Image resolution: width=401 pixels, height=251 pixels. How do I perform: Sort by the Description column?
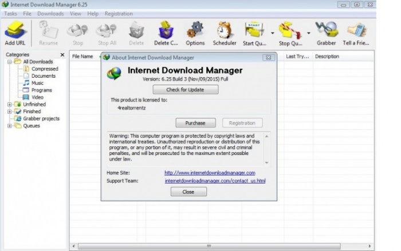(327, 57)
